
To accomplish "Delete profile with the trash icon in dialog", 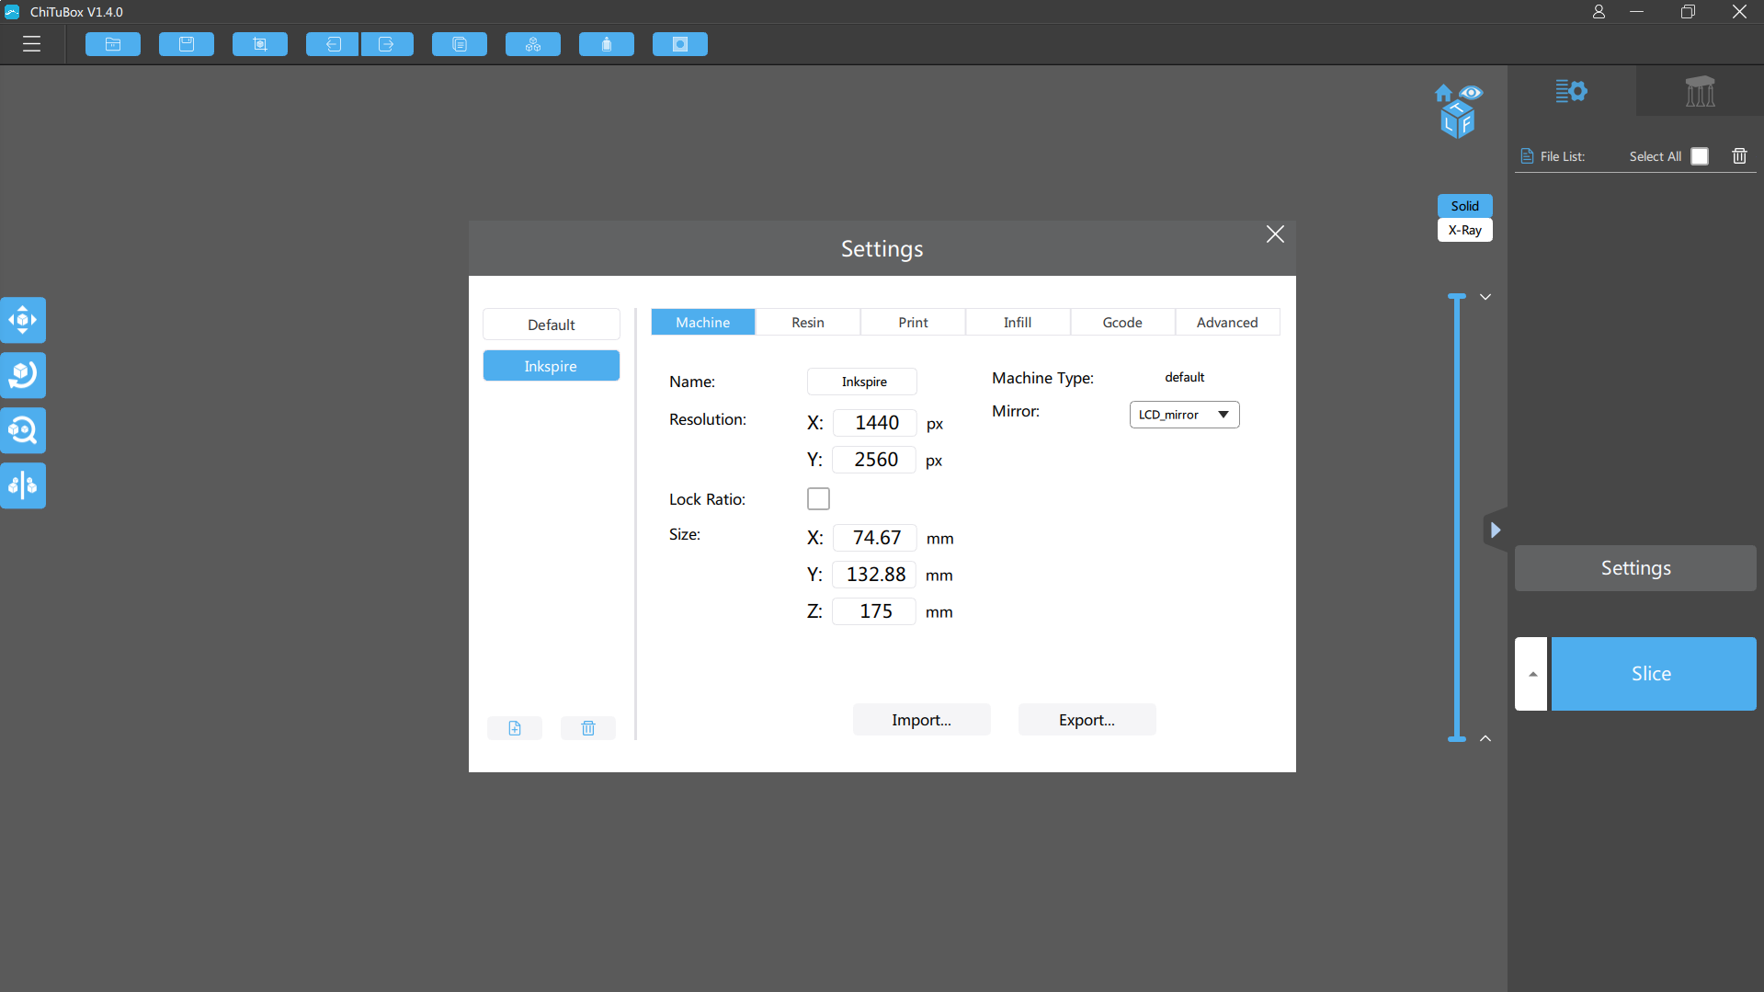I will [588, 728].
